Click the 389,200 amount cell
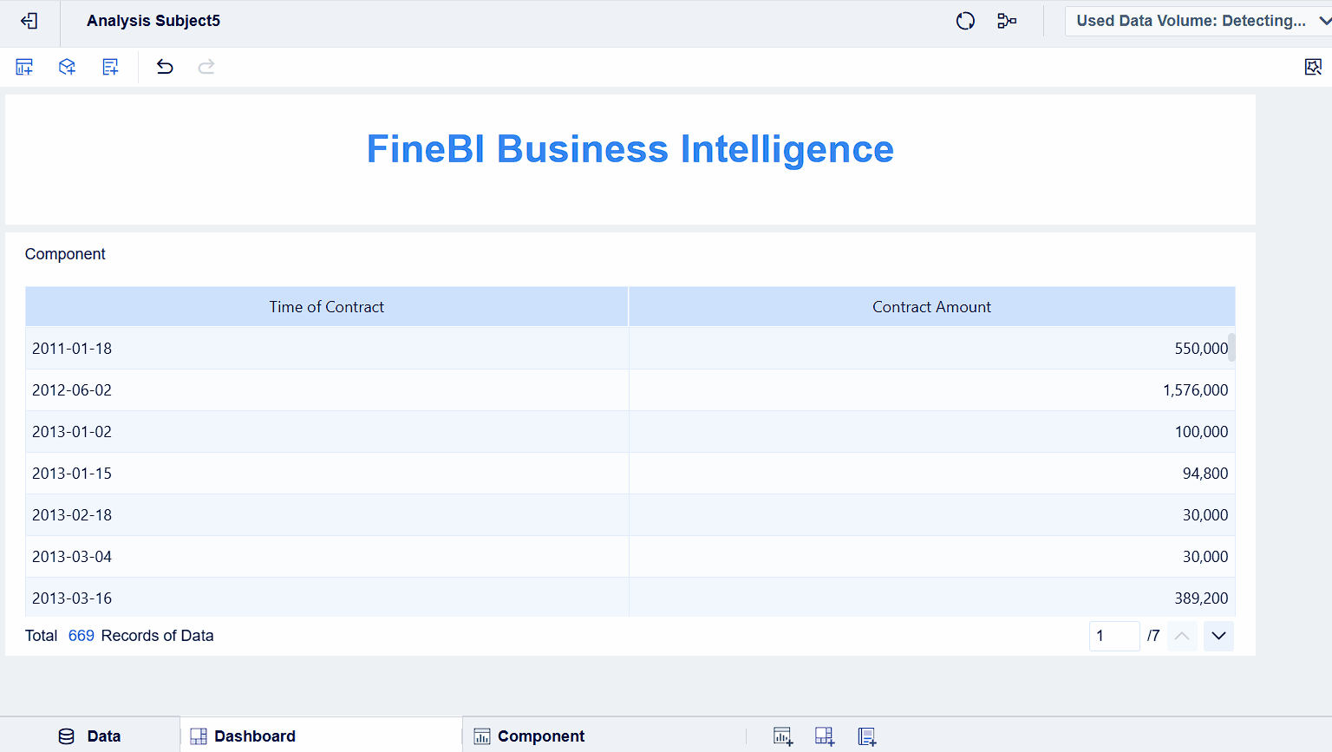The height and width of the screenshot is (752, 1332). point(931,598)
